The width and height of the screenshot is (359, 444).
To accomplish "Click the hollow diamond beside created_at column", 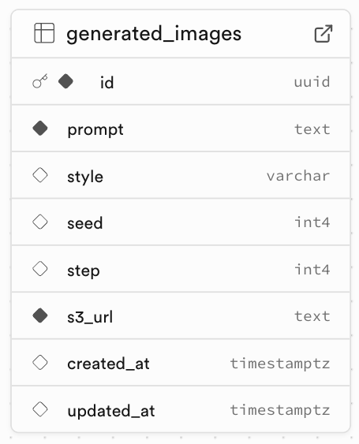I will 40,363.
